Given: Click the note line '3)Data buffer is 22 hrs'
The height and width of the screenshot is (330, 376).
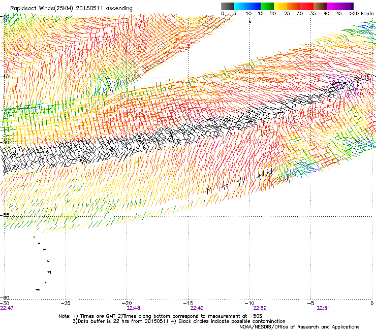Looking at the screenshot, I should point(179,321).
